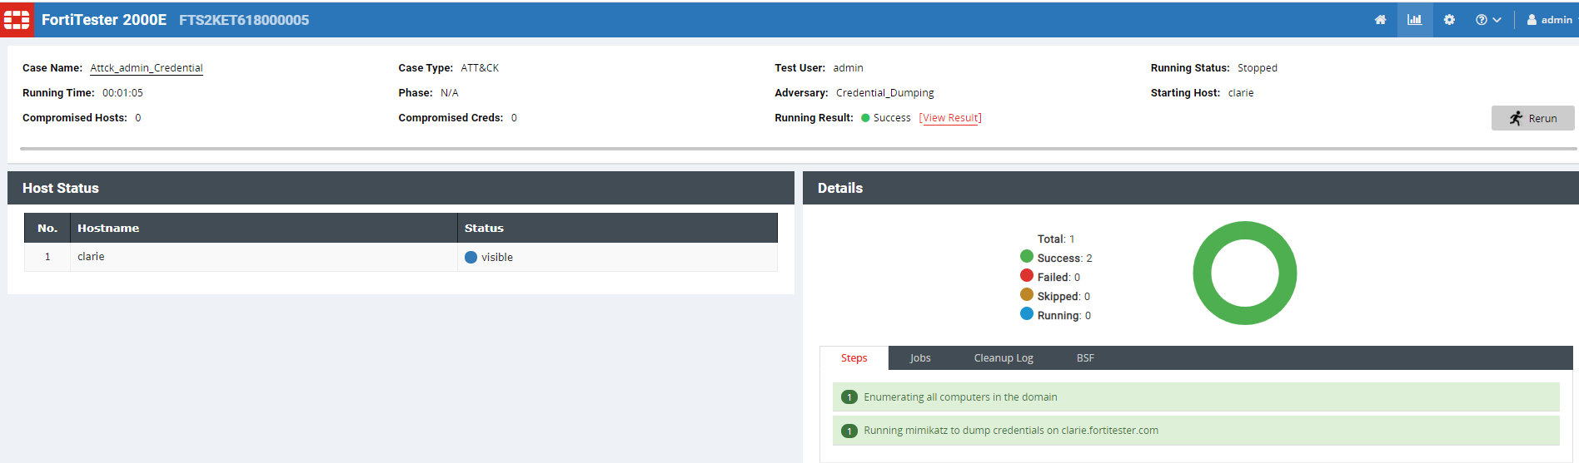The width and height of the screenshot is (1579, 463).
Task: Click the FortiTester 2000E title
Action: click(x=104, y=20)
